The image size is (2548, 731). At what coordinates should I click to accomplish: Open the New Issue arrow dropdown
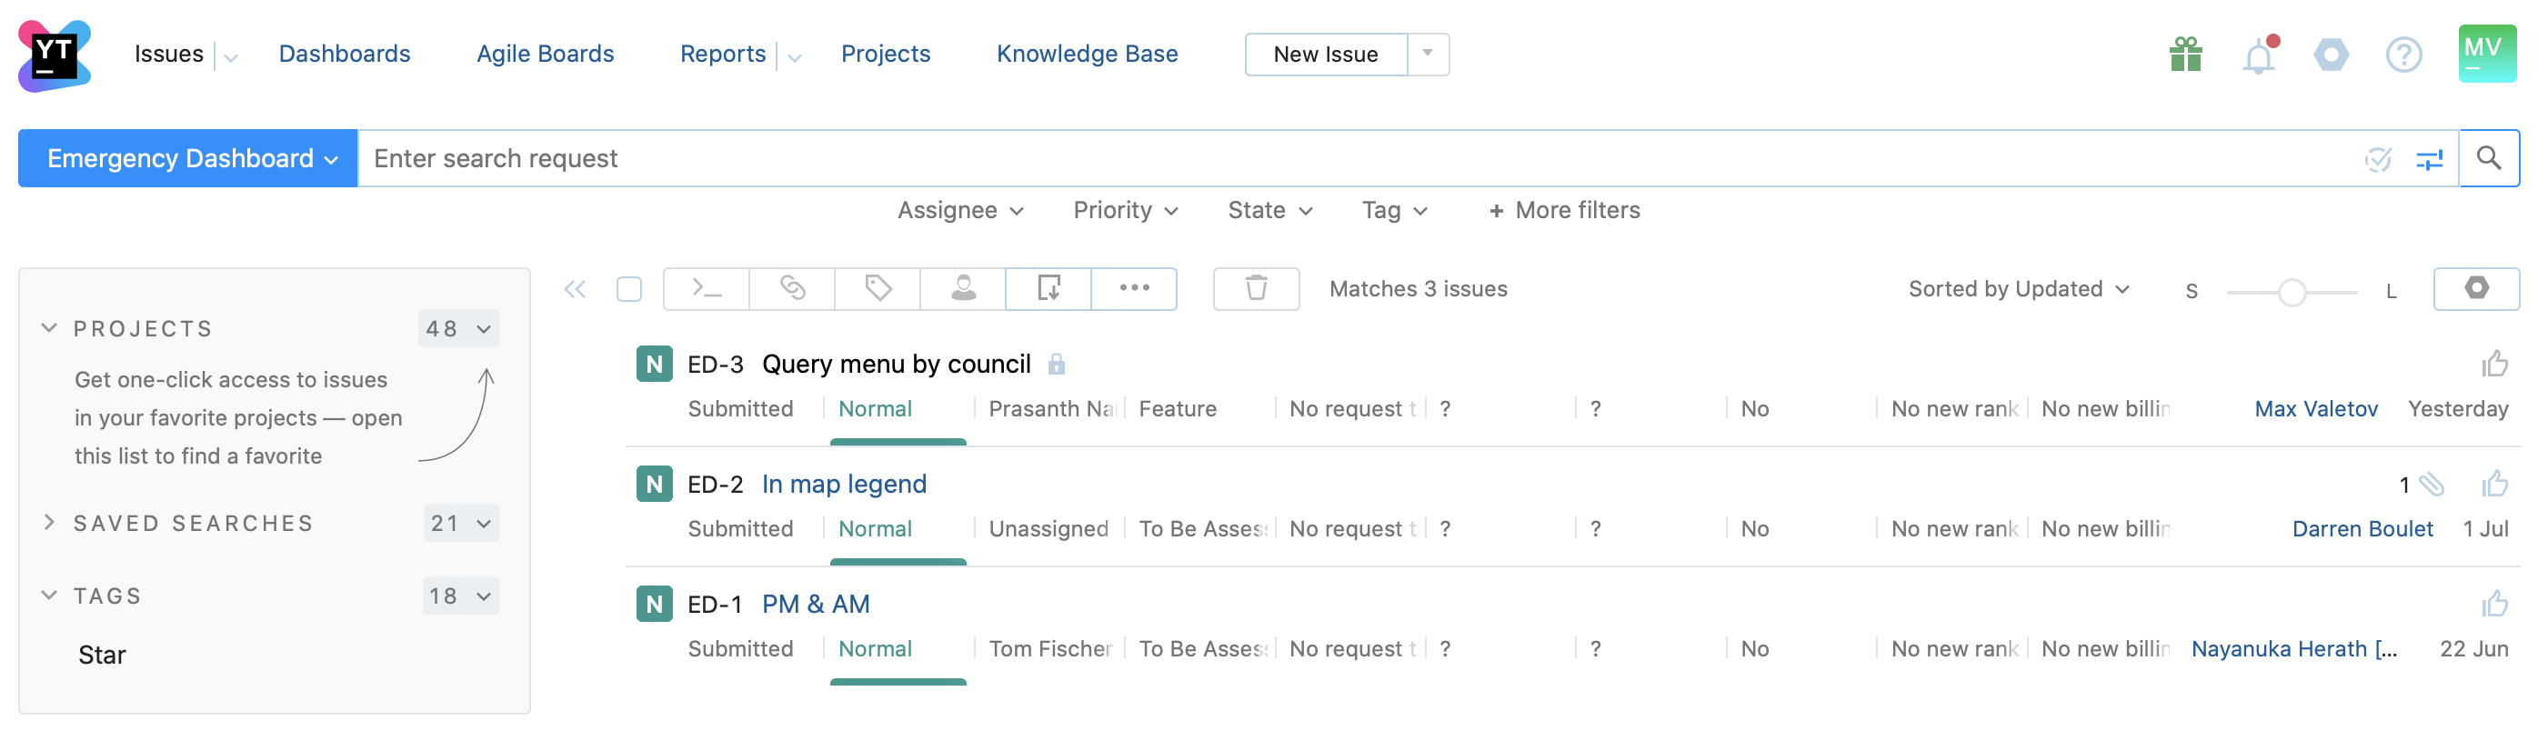pos(1428,55)
